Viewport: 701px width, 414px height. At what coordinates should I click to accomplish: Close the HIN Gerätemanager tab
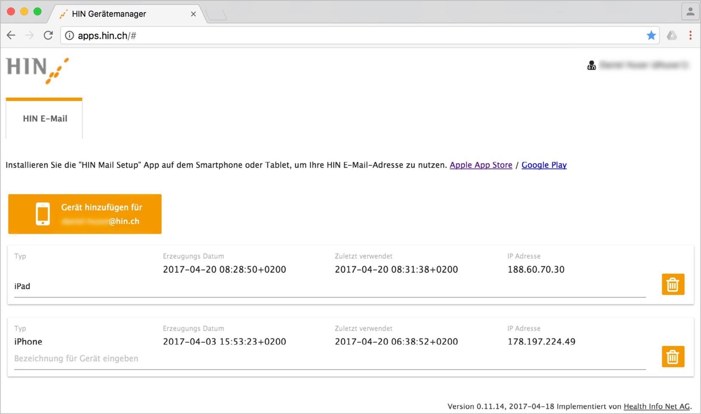(193, 14)
